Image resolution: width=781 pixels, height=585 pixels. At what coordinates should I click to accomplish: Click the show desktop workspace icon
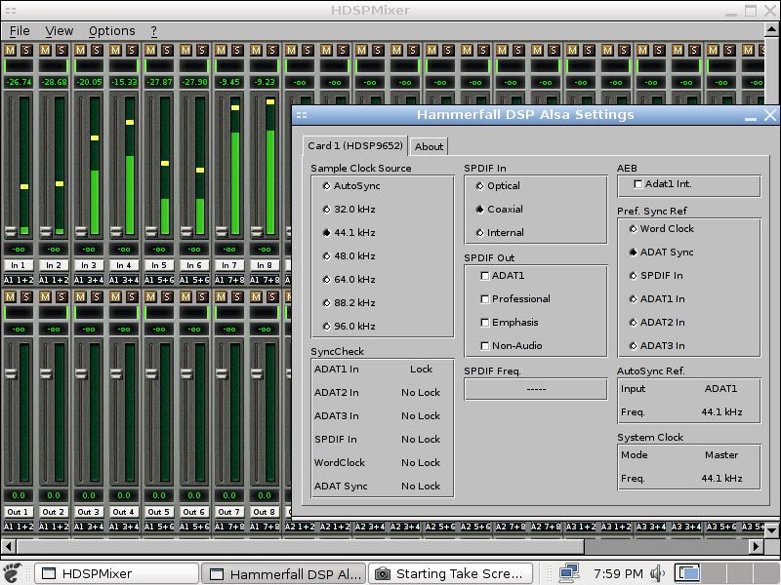(688, 573)
